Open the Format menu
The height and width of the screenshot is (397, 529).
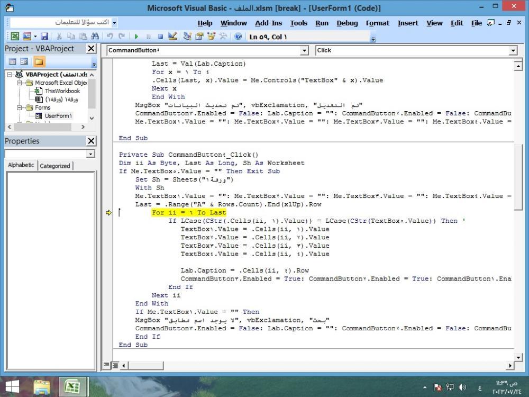coord(378,23)
